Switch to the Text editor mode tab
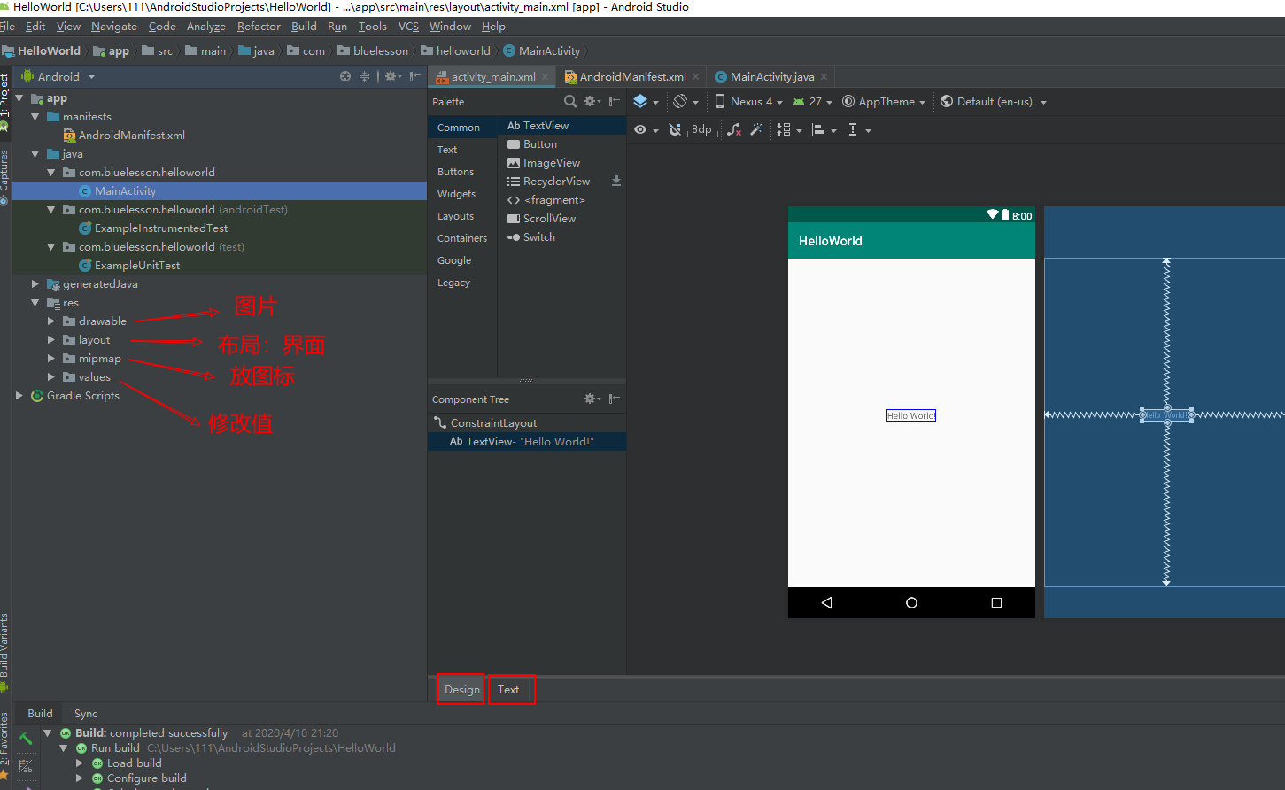The image size is (1285, 790). tap(508, 690)
